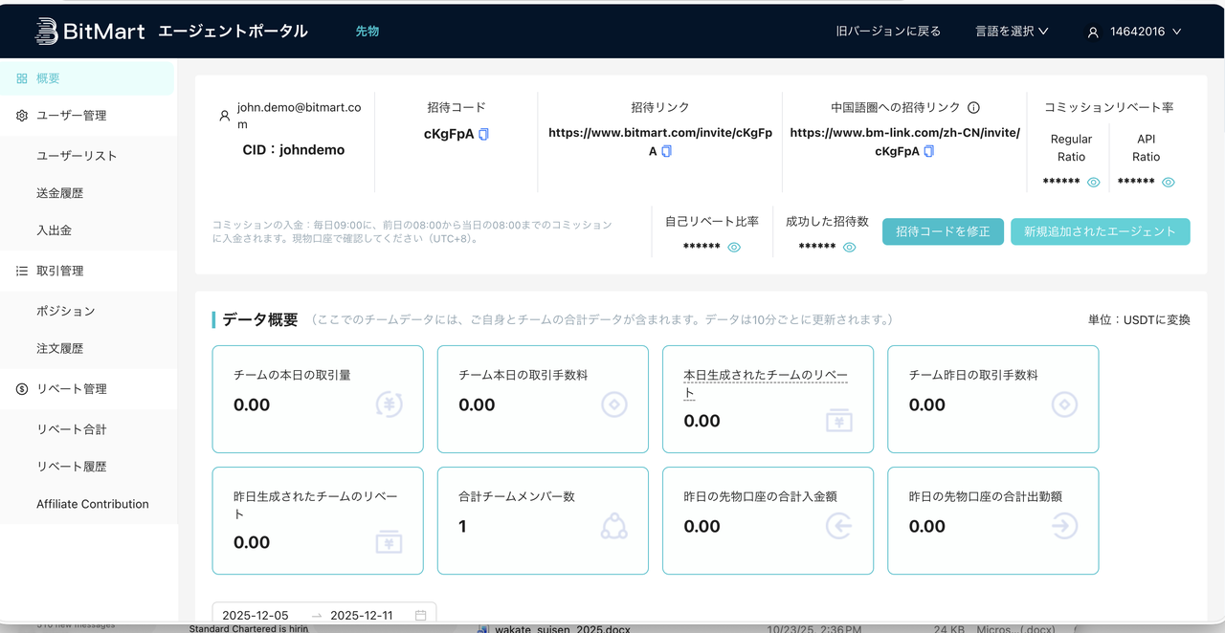Click 旧バージョンに戻る link
The image size is (1225, 633).
pos(888,32)
